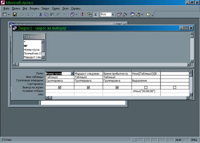This screenshot has width=200, height=143.
Task: Open the Properties icon in toolbar
Action: tap(119, 14)
